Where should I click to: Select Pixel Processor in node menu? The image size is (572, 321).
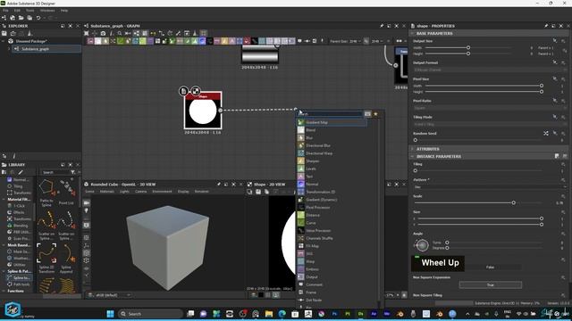[x=332, y=208]
